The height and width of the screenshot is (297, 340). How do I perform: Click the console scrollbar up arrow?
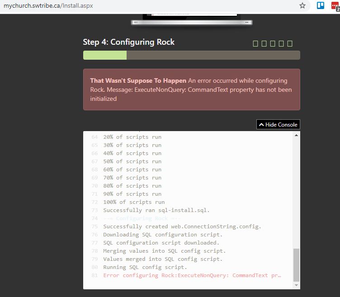tap(296, 135)
